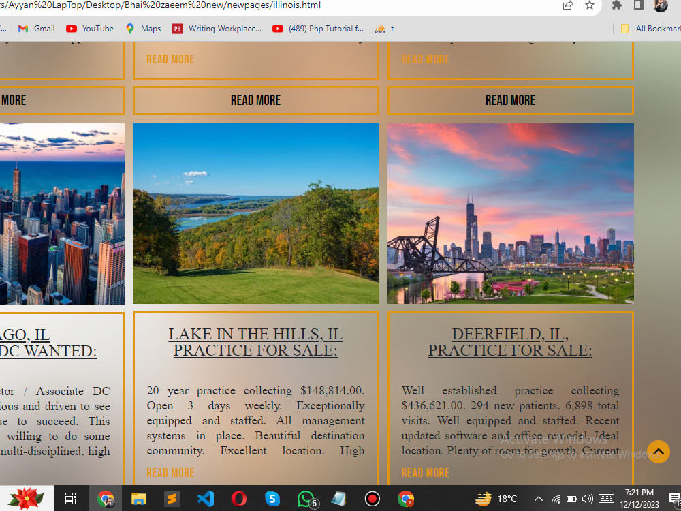The image size is (681, 511).
Task: Open the notepad app in the taskbar
Action: pyautogui.click(x=338, y=499)
